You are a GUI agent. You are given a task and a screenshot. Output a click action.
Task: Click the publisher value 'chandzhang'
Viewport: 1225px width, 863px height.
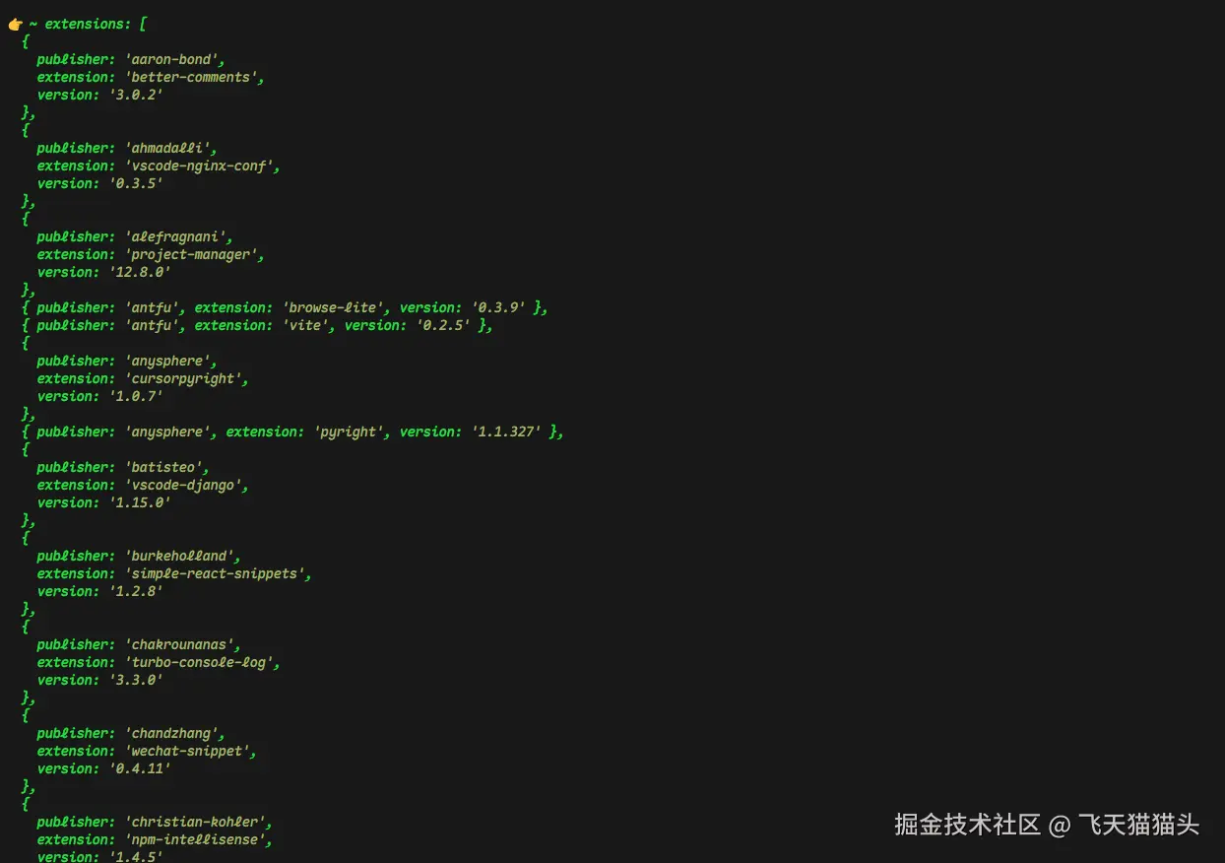tap(171, 733)
